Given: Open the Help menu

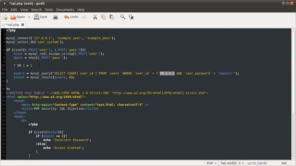Looking at the screenshot, I should pyautogui.click(x=81, y=10).
